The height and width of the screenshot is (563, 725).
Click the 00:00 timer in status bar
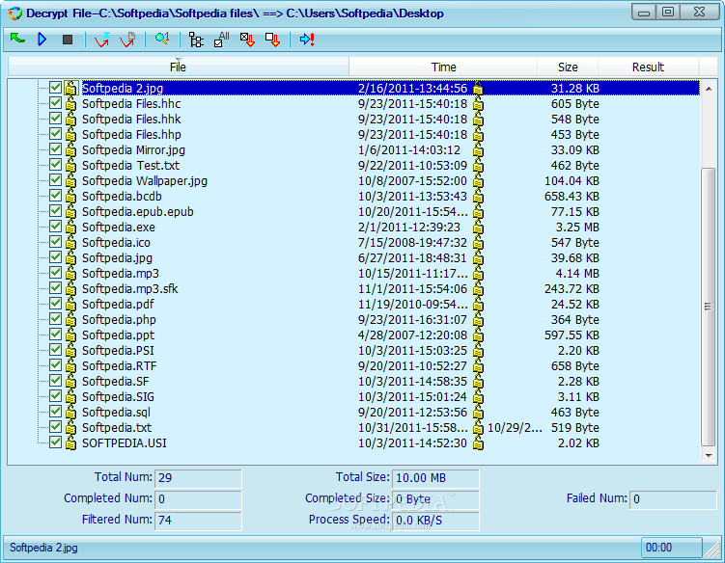[x=671, y=548]
